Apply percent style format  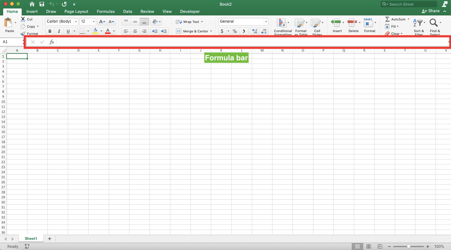(235, 31)
